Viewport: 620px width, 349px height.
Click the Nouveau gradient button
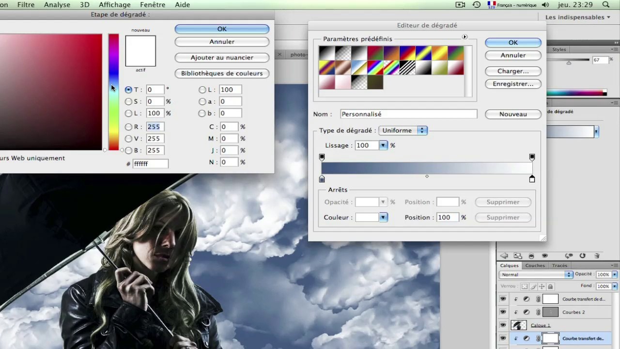[x=513, y=114]
